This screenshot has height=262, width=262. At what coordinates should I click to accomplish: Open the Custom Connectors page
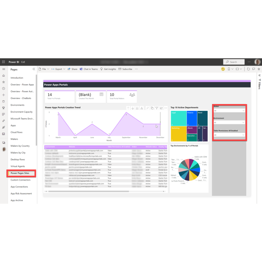(21, 180)
